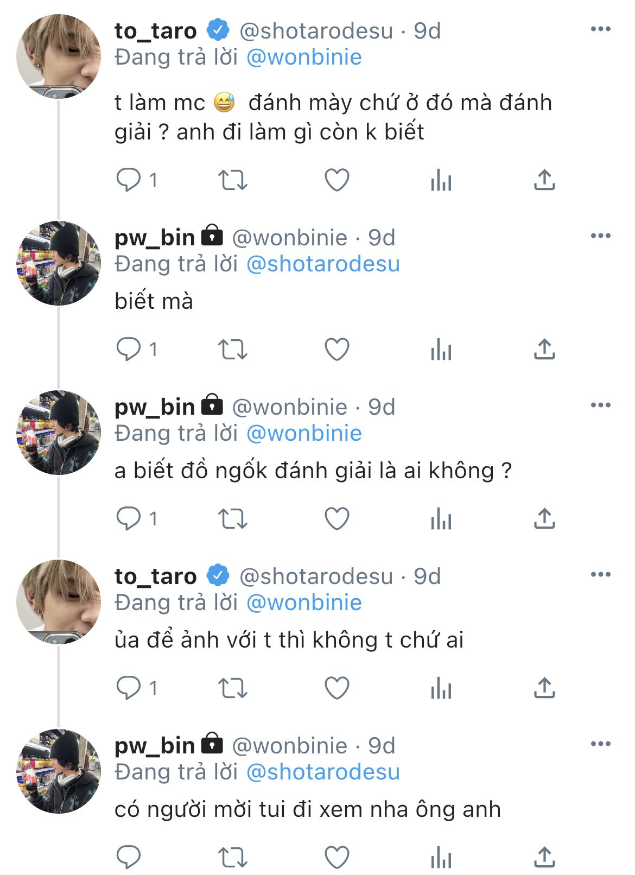Image resolution: width=635 pixels, height=875 pixels.
Task: Open @shotarodesu mention in "biết mà" reply
Action: (323, 264)
